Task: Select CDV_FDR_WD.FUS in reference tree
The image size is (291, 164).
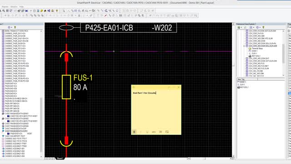Action: pos(256,64)
